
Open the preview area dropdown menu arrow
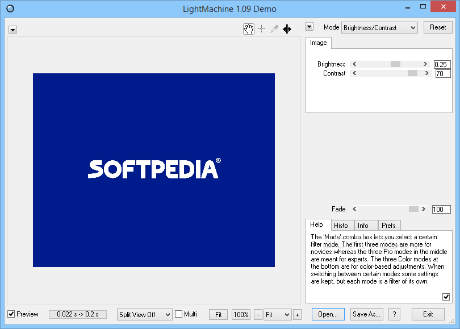click(12, 30)
